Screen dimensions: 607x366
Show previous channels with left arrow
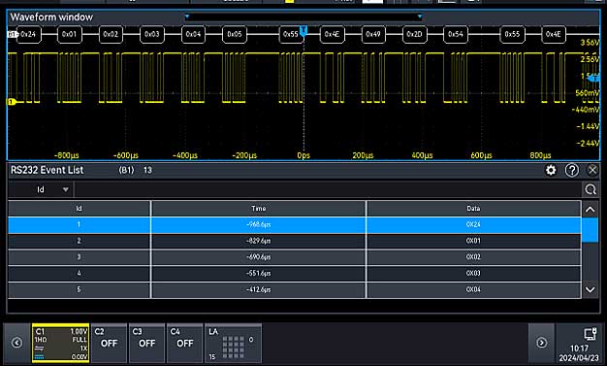pyautogui.click(x=16, y=343)
